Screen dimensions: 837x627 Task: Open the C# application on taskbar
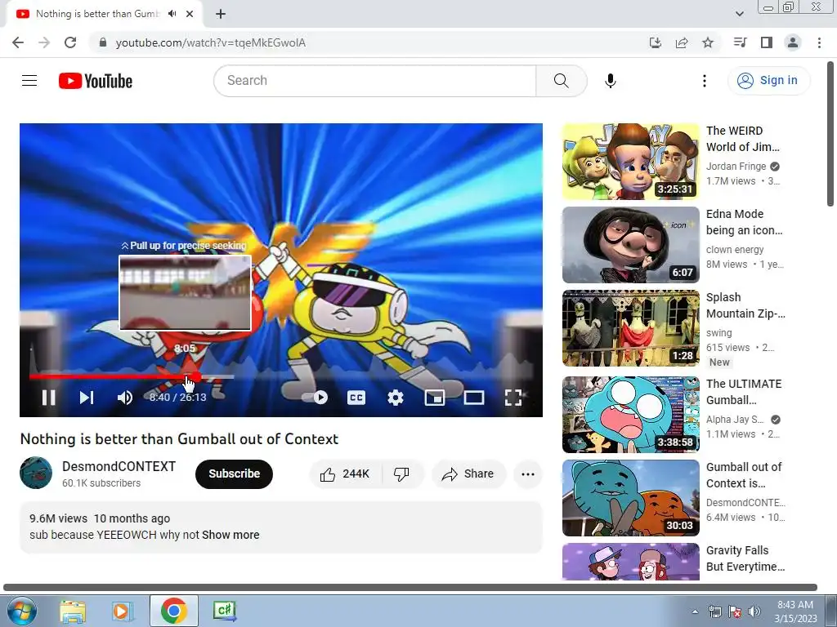224,611
